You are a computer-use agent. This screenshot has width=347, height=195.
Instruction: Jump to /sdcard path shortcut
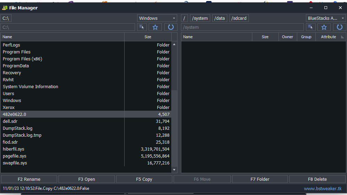239,18
